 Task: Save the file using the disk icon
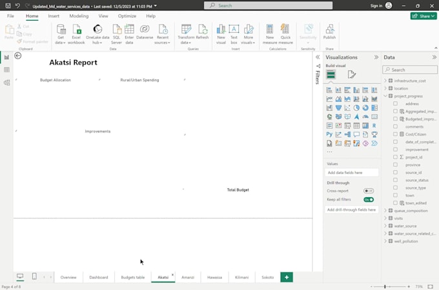(x=8, y=6)
